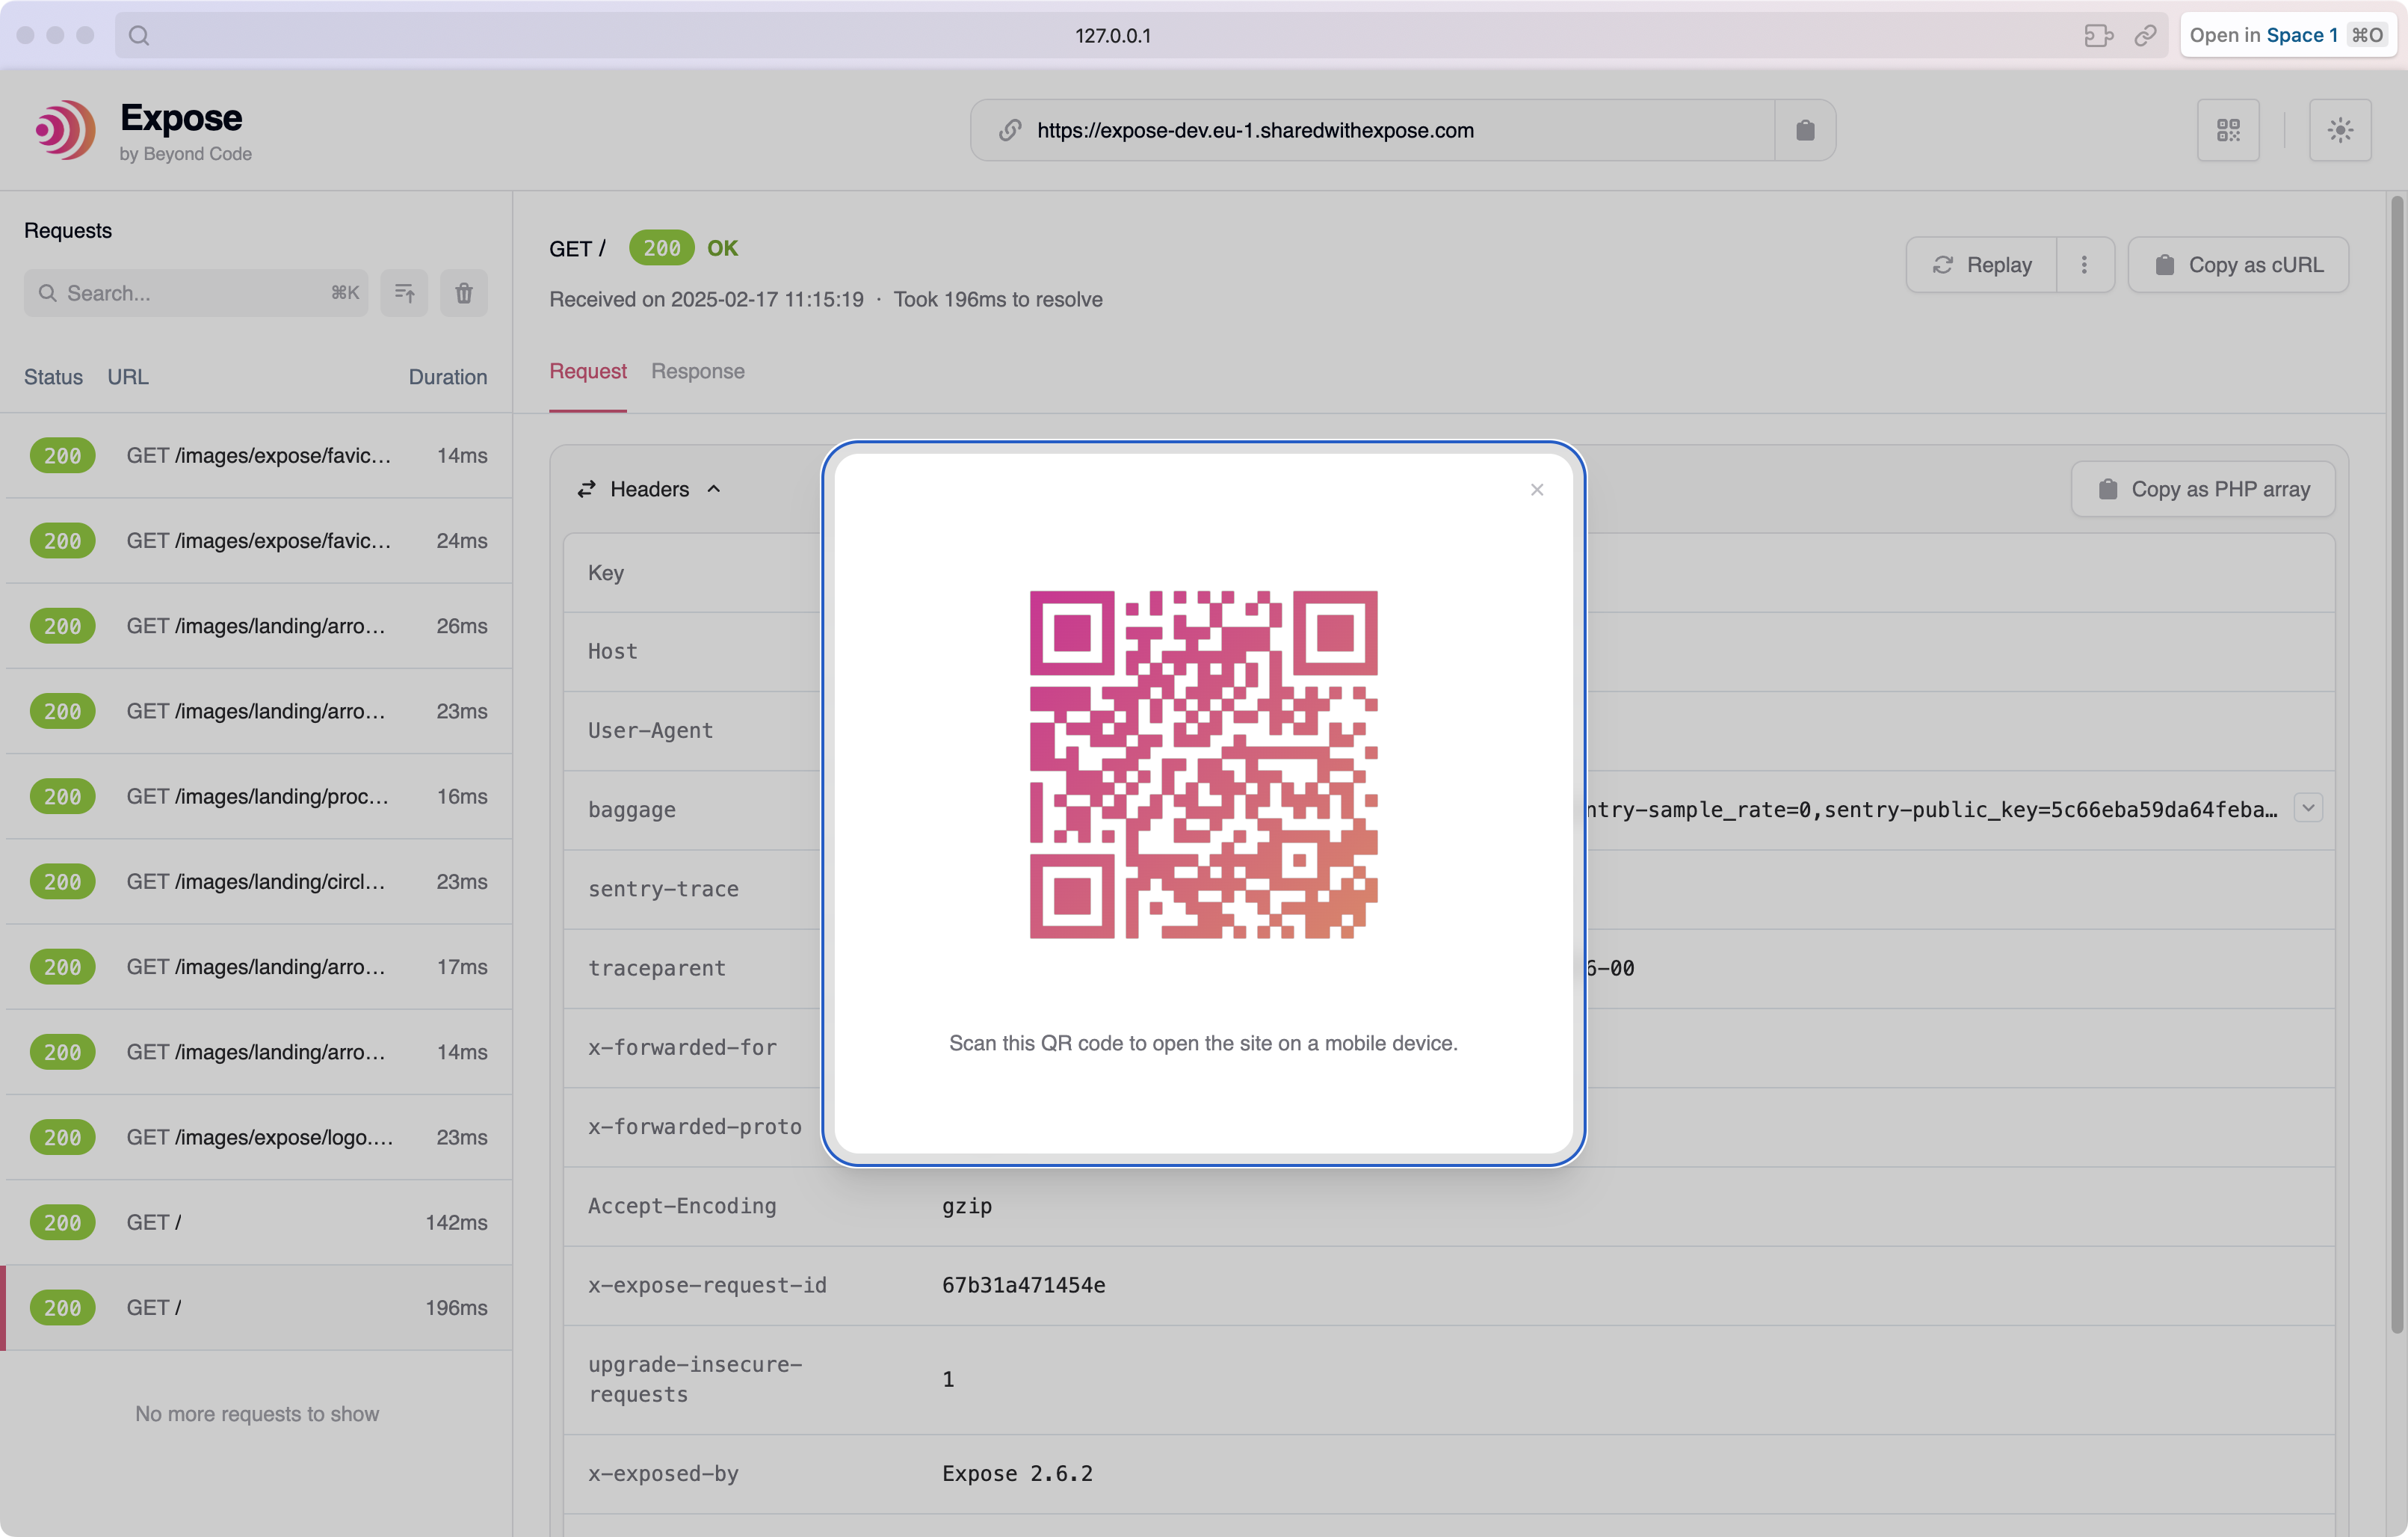Select the GET / 142ms request
This screenshot has height=1537, width=2408.
[256, 1222]
